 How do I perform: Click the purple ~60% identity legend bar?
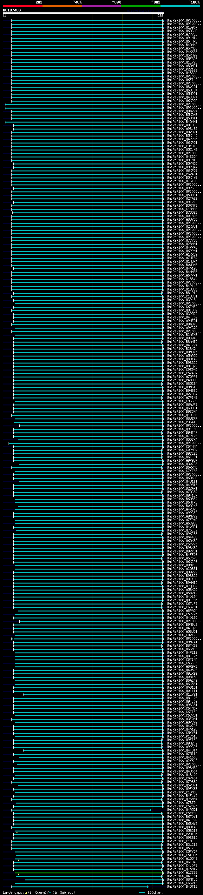(102, 6)
